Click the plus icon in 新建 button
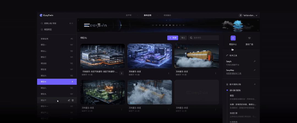 [x=170, y=38]
